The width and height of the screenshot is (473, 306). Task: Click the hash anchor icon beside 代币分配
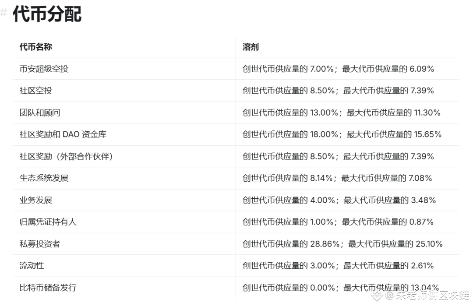point(4,13)
